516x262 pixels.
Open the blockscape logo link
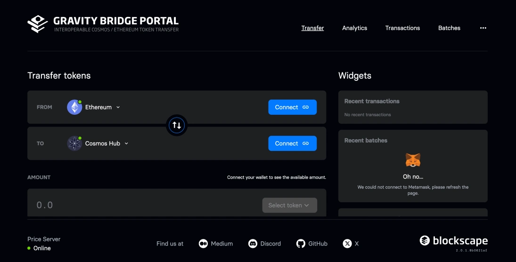453,241
